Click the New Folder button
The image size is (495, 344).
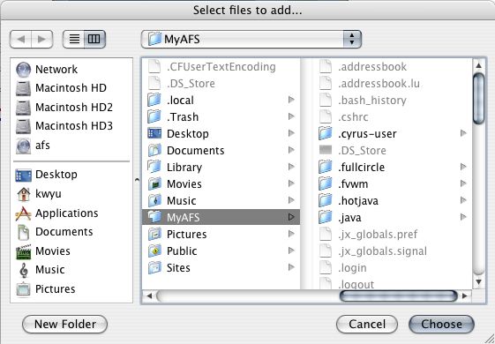pos(64,324)
